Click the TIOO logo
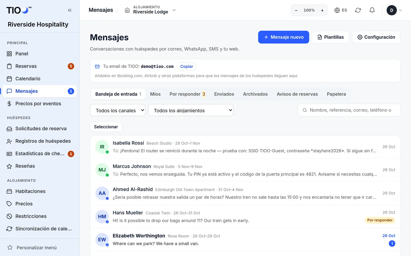 point(19,10)
